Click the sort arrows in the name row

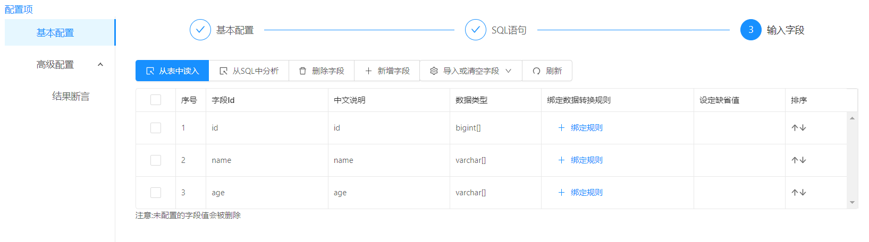[x=798, y=160]
